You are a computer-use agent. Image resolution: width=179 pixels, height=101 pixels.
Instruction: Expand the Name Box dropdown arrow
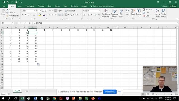coord(13,23)
